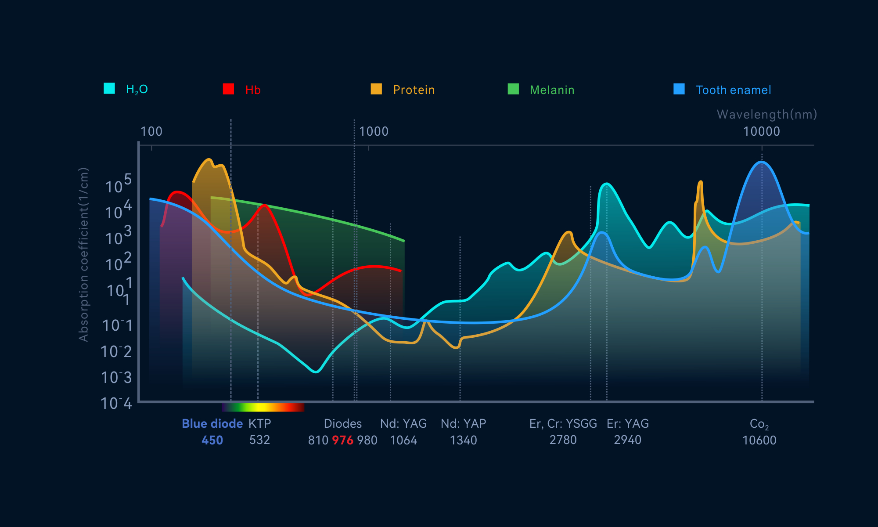Select the Melanin legend label
Viewport: 878px width, 527px height.
pos(552,90)
